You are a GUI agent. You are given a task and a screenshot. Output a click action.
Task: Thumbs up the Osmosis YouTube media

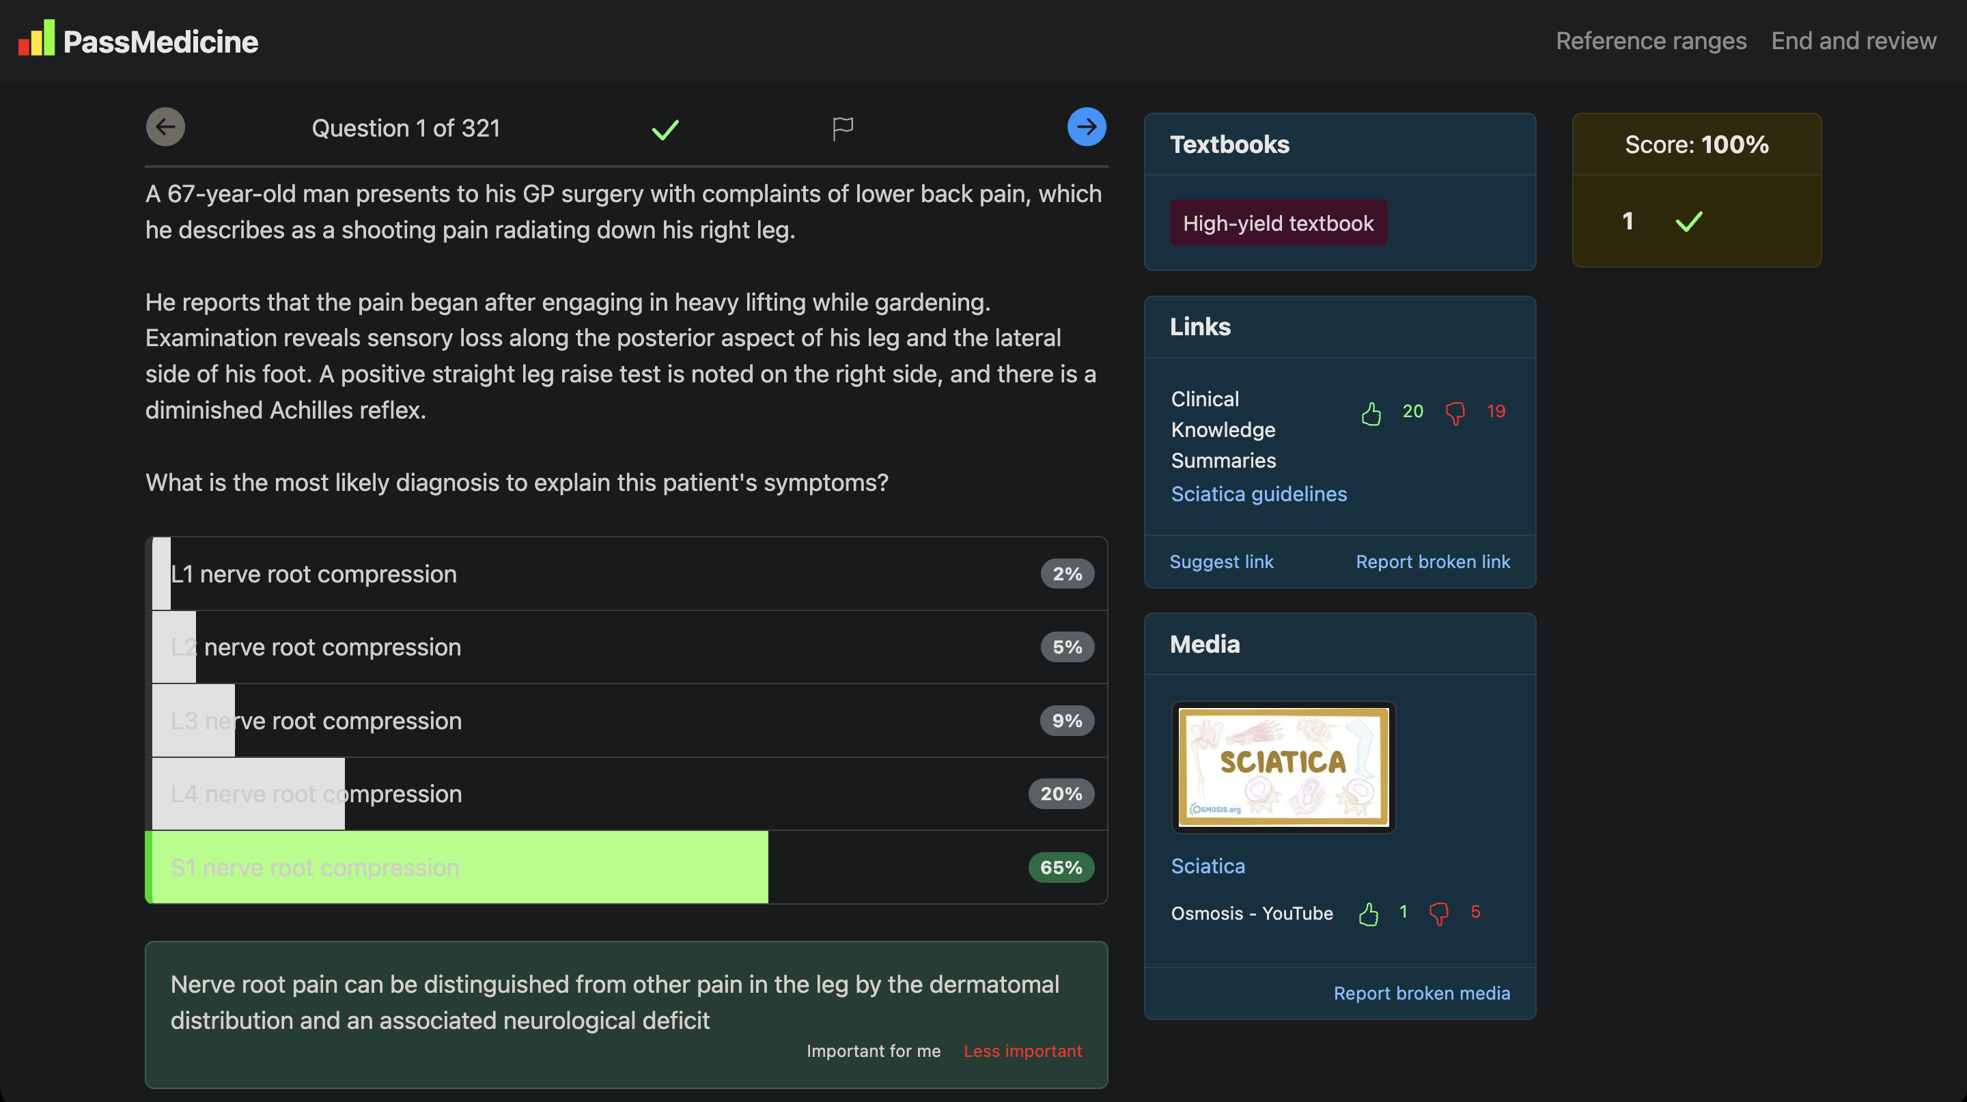point(1368,914)
